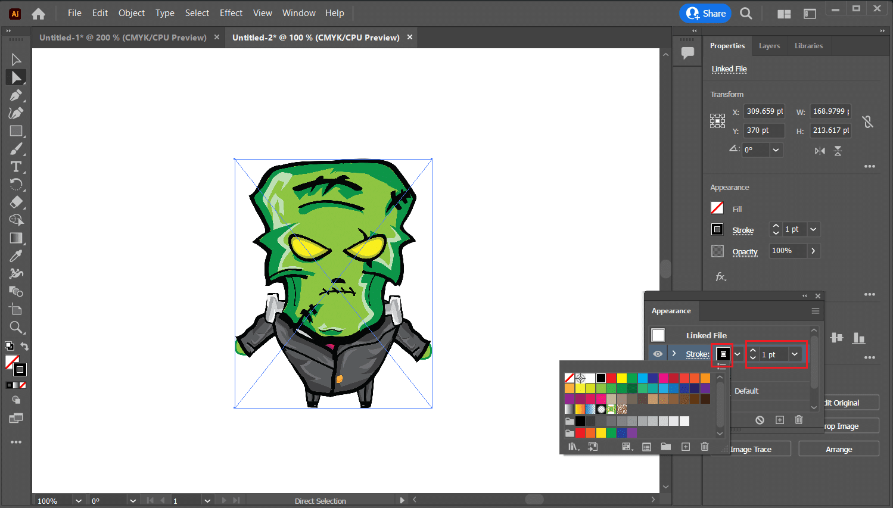Select the Paintbrush tool
The width and height of the screenshot is (893, 508).
click(16, 149)
